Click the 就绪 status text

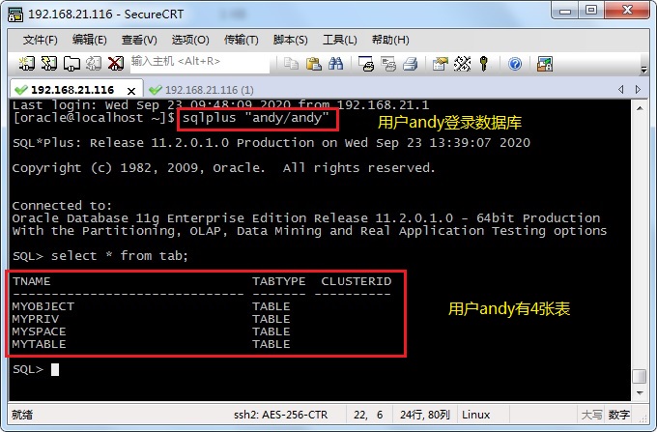click(22, 415)
